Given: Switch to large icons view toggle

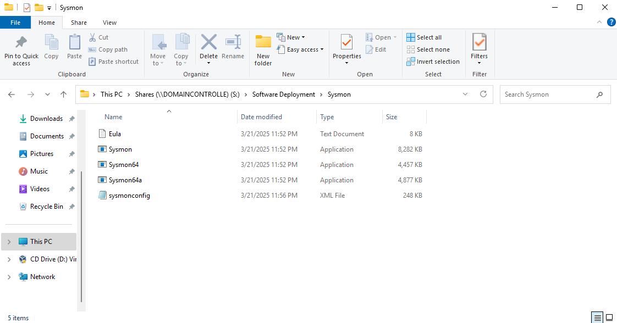Looking at the screenshot, I should 609,318.
